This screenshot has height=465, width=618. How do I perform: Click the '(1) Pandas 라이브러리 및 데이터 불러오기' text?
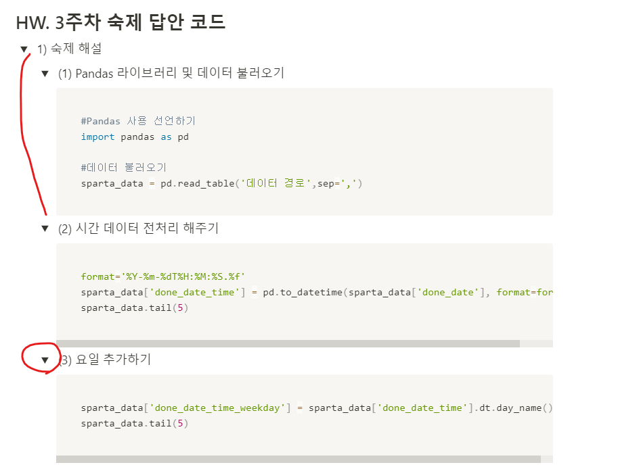171,73
